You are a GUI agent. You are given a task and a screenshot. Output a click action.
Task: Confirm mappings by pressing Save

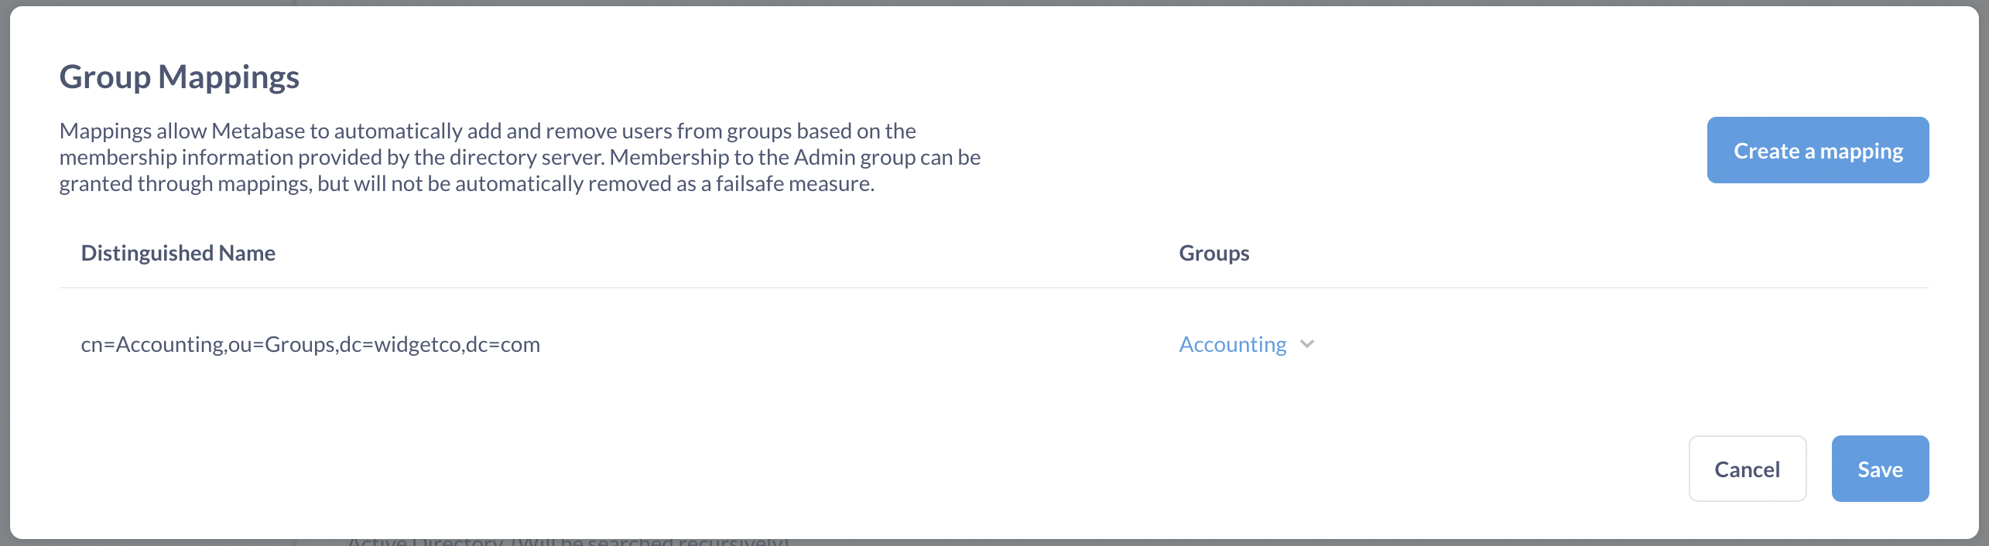point(1880,469)
